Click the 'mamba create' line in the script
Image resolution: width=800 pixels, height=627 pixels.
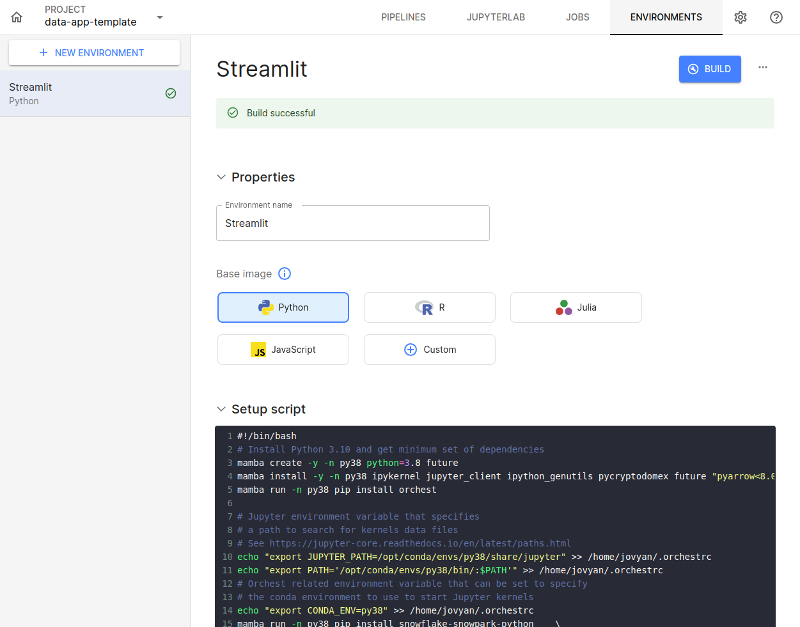coord(347,463)
